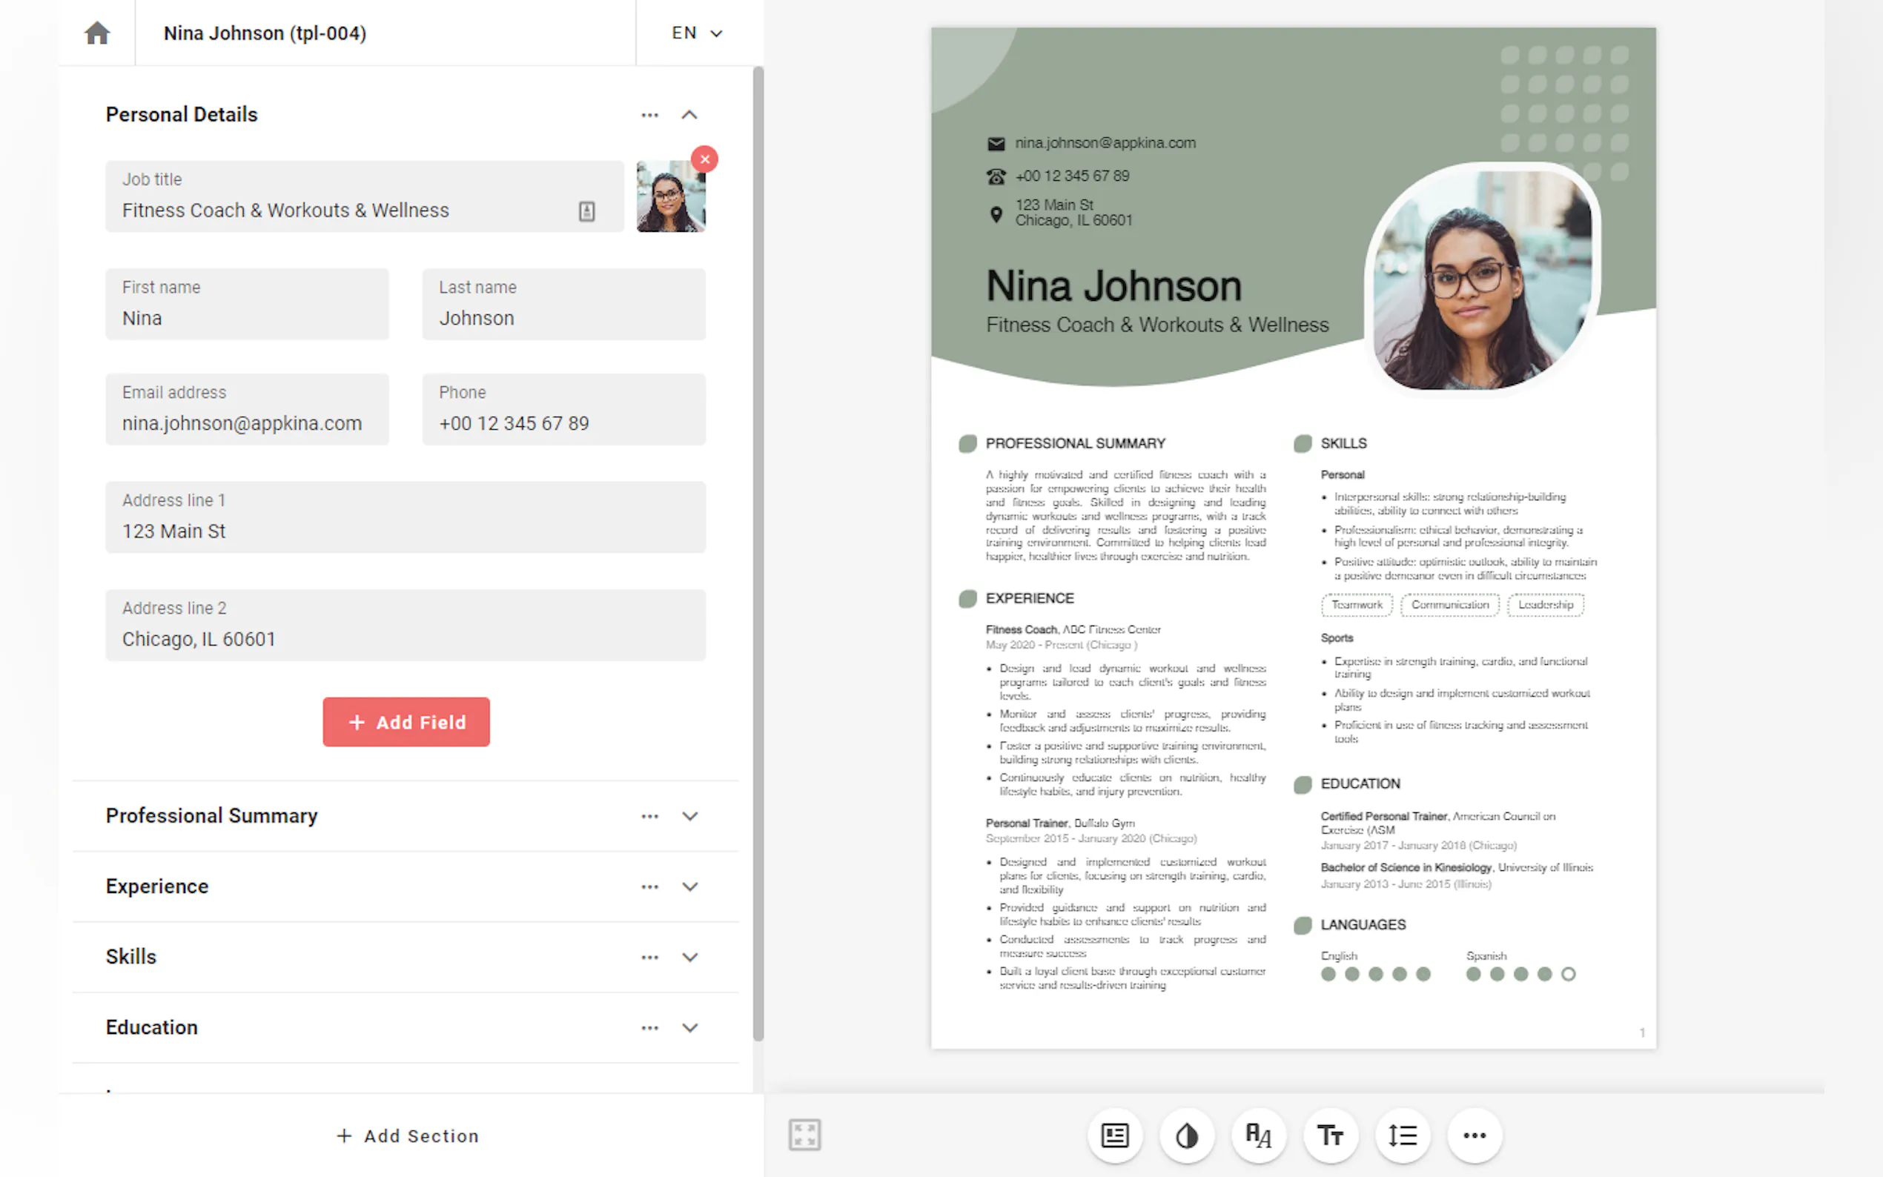Screen dimensions: 1883x1177
Task: Open the line spacing settings
Action: click(1403, 1135)
